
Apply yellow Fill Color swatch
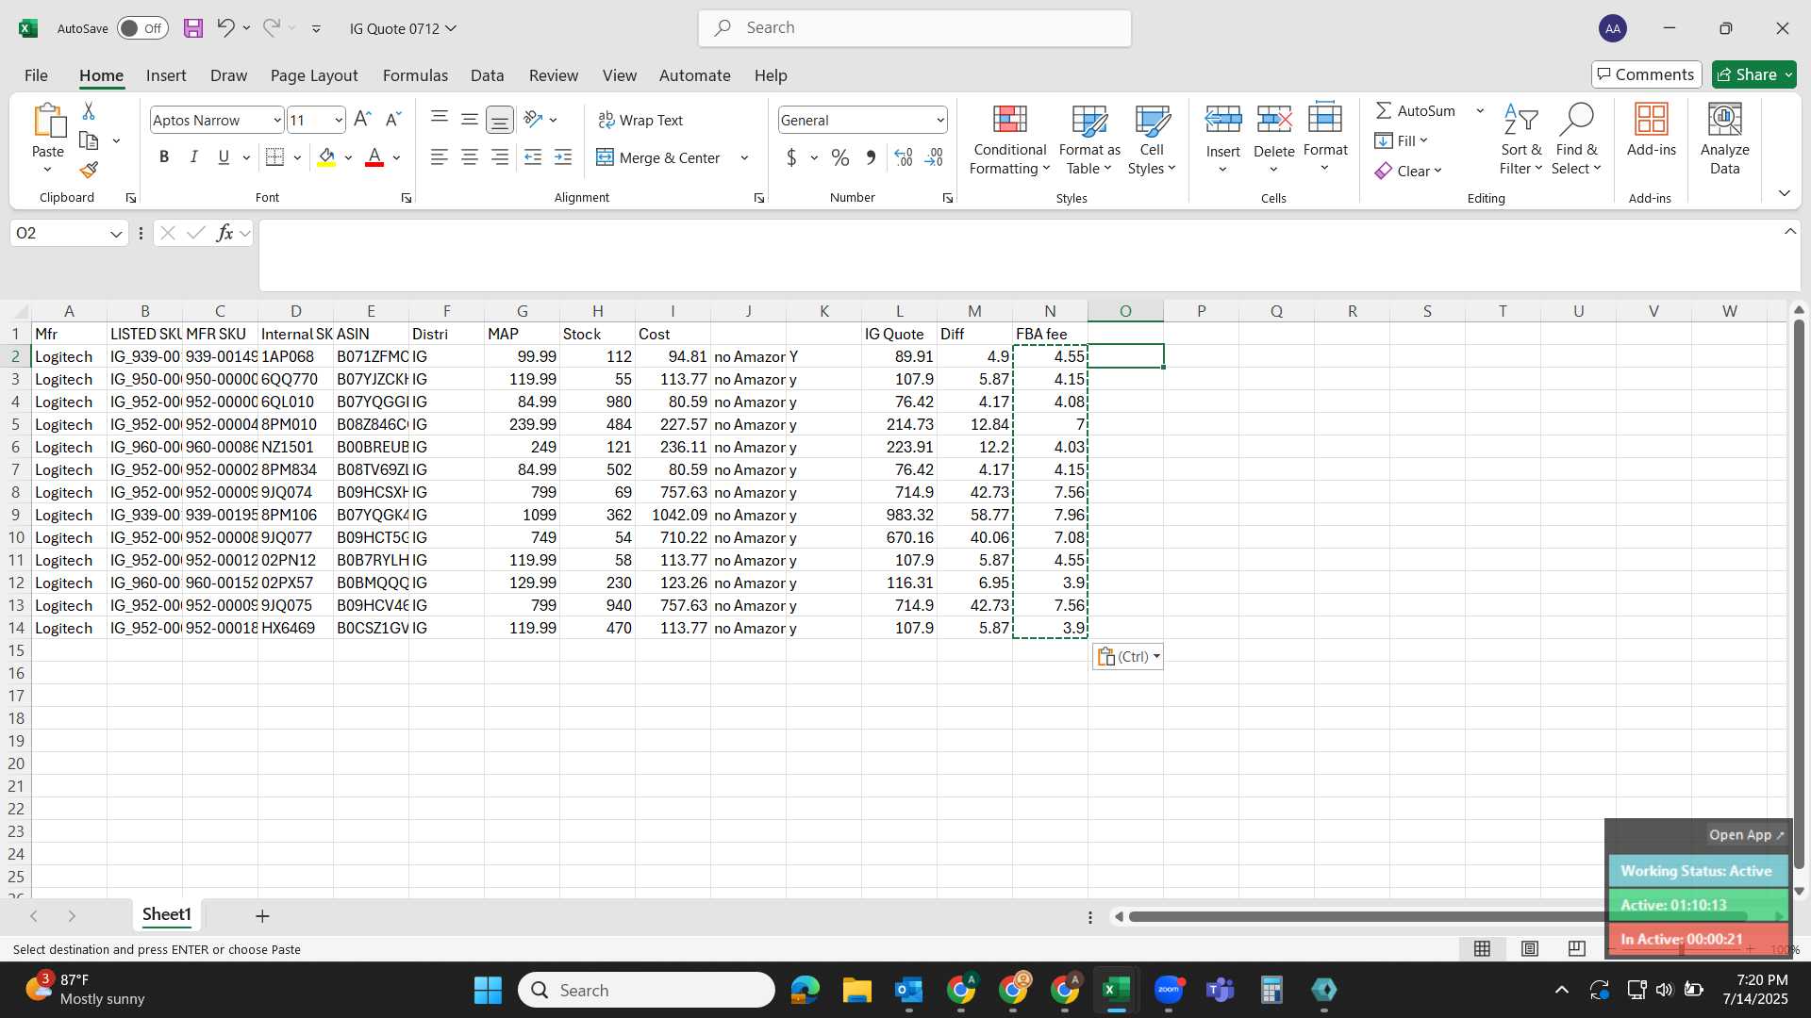(x=326, y=157)
